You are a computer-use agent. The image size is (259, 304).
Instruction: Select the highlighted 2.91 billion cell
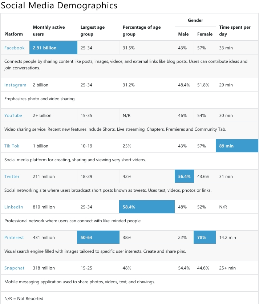click(x=53, y=48)
